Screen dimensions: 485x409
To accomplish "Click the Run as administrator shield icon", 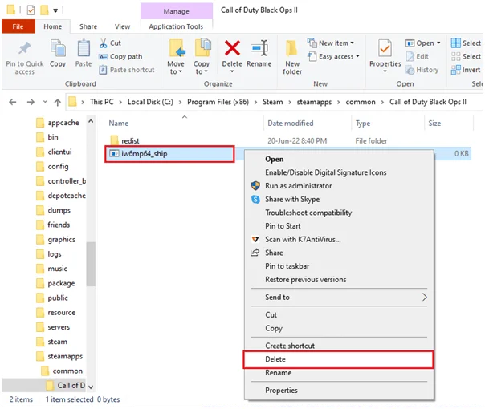I will click(x=255, y=186).
